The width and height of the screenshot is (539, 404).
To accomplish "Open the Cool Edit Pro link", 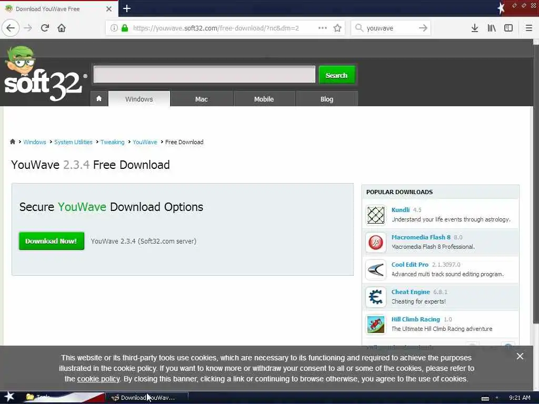I will coord(410,265).
